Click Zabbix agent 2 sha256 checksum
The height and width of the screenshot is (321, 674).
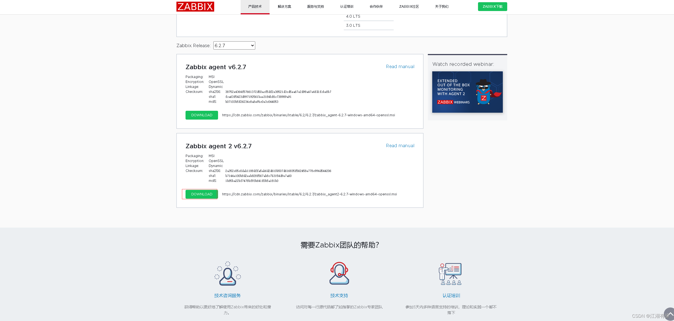pos(278,171)
